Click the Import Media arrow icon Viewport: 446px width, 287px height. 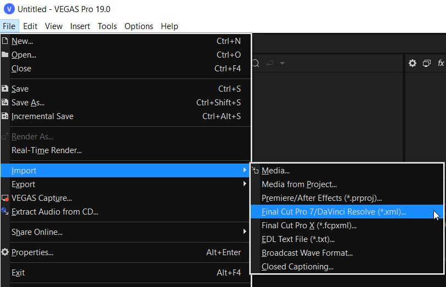click(255, 170)
